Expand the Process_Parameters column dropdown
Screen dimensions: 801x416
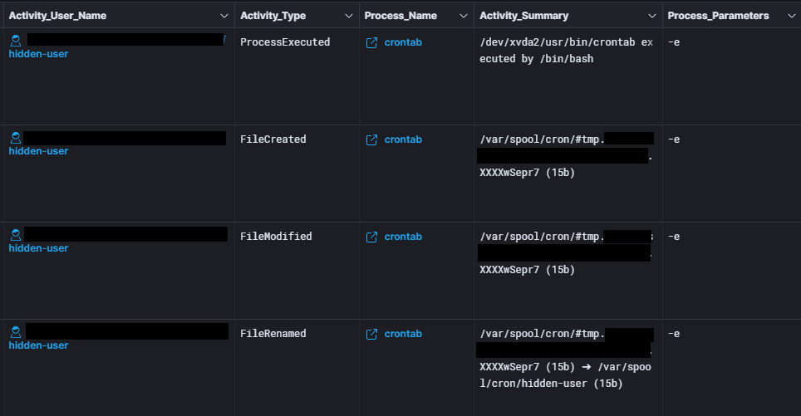click(791, 16)
